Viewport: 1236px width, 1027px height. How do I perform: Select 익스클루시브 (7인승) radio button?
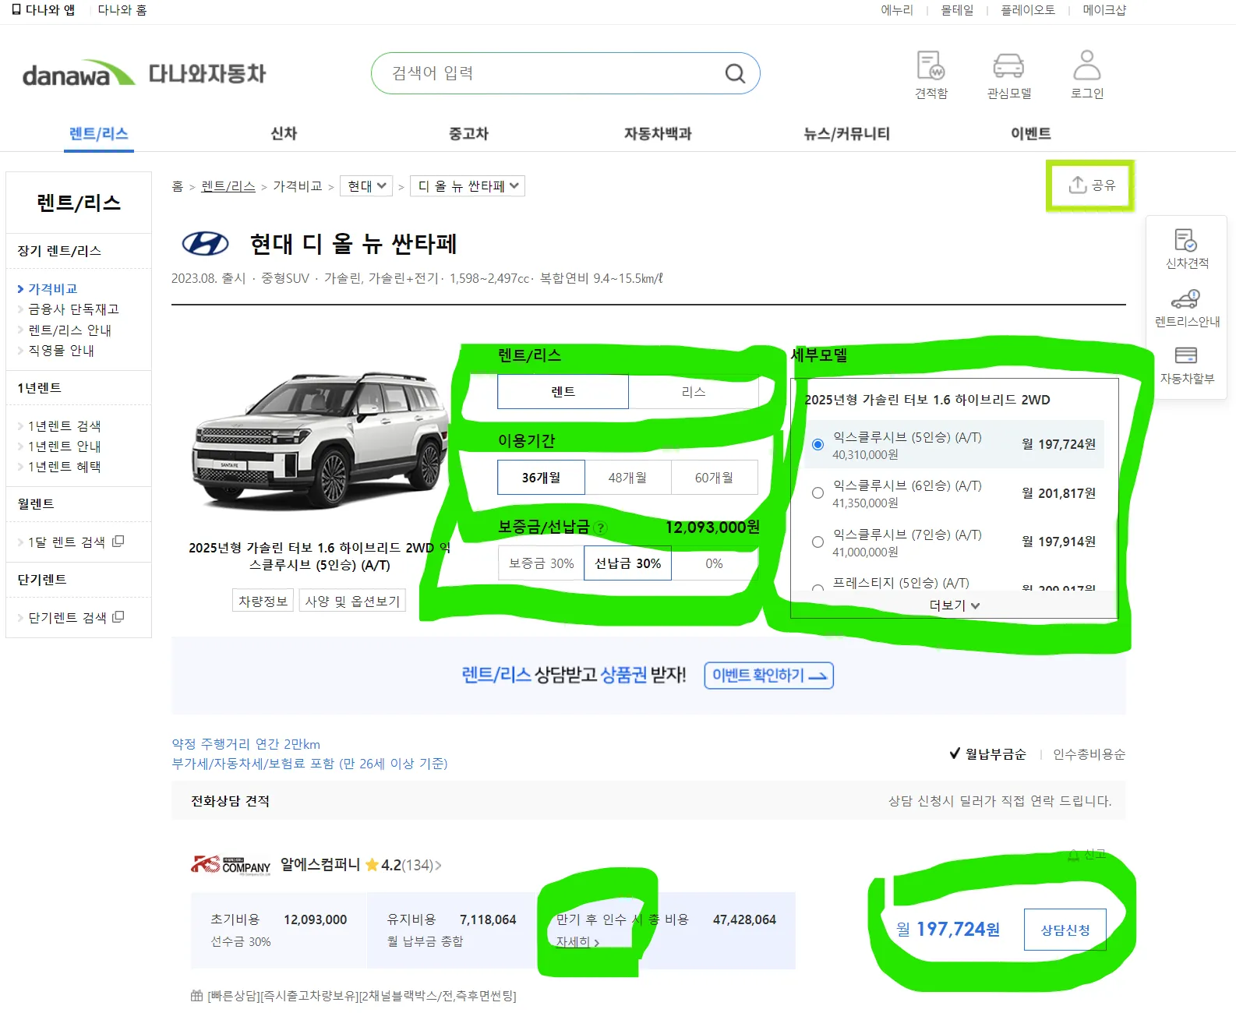coord(818,542)
